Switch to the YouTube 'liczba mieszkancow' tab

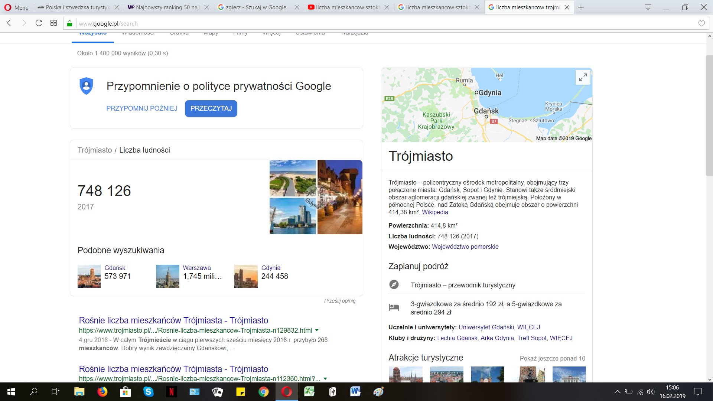pos(348,7)
